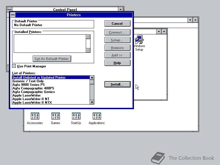The width and height of the screenshot is (220, 165).
Task: Select Generic / Text Only printer
Action: point(51,81)
